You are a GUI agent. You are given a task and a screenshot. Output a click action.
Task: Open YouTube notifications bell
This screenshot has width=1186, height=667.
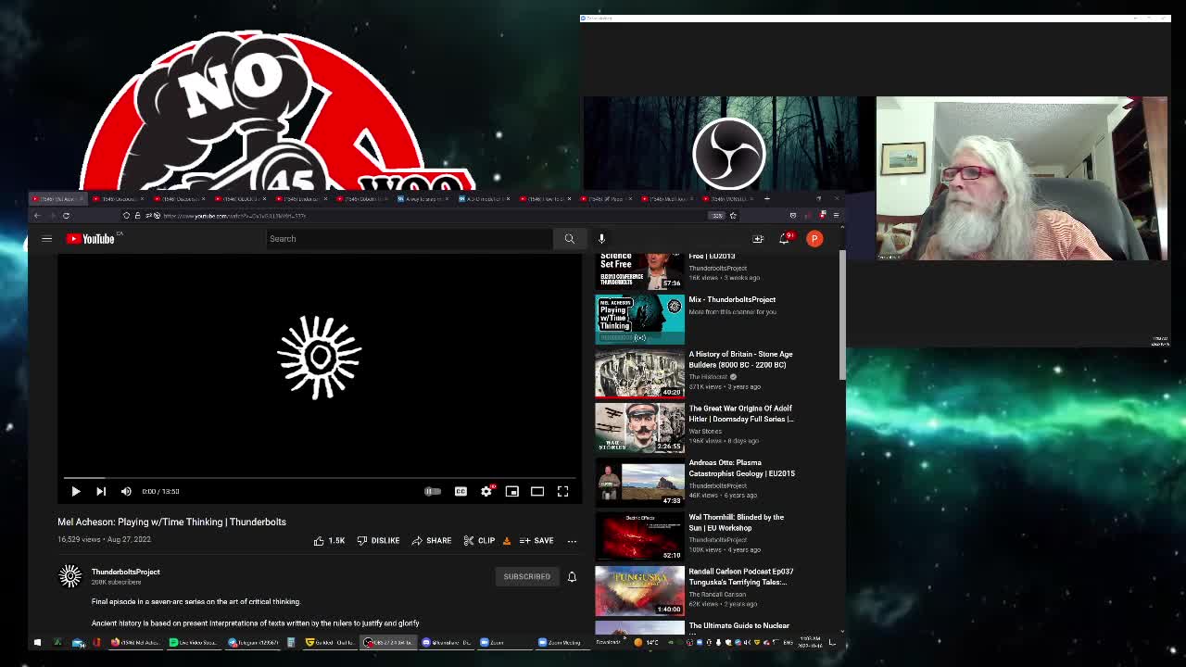pos(785,239)
